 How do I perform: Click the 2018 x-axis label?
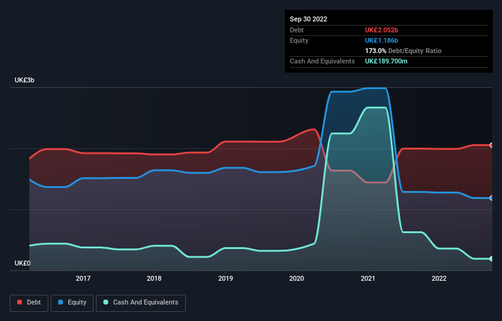[154, 278]
